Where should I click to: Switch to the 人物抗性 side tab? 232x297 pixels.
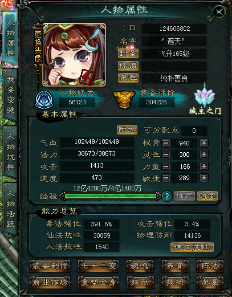click(x=10, y=152)
